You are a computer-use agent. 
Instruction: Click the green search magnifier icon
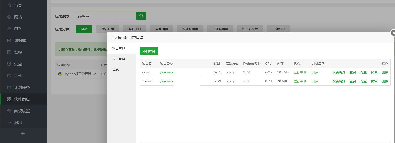click(x=141, y=16)
